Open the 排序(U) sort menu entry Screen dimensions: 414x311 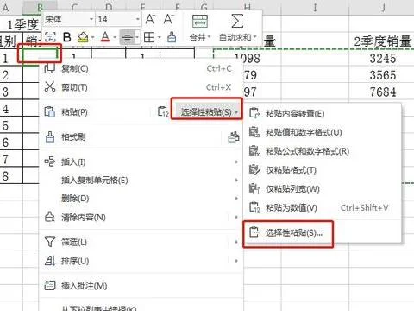coord(141,261)
